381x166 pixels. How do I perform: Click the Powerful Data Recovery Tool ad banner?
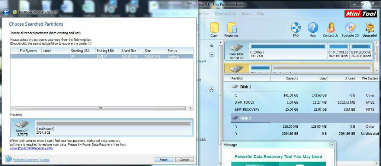(278, 159)
